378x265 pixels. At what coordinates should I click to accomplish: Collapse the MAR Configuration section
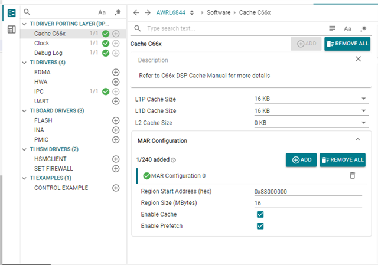(x=357, y=140)
